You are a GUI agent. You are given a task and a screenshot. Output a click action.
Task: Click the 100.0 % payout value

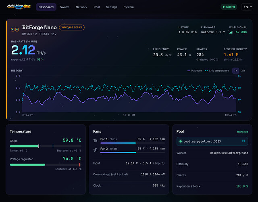click(x=242, y=186)
